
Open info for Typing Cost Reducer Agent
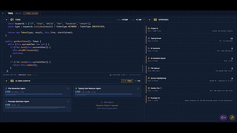[138, 89]
